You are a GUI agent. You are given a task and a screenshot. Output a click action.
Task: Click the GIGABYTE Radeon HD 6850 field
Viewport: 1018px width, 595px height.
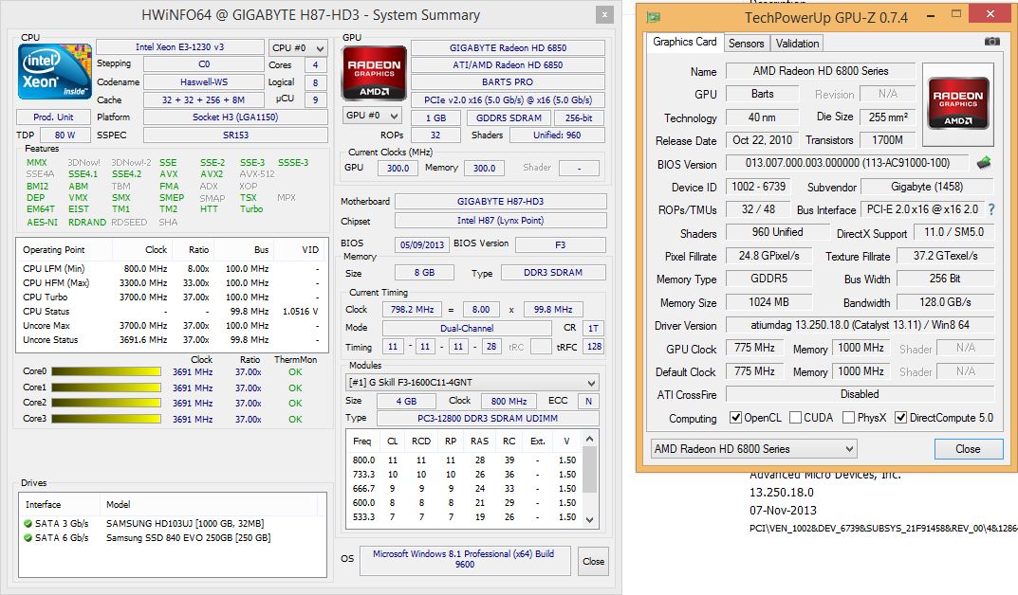click(508, 48)
